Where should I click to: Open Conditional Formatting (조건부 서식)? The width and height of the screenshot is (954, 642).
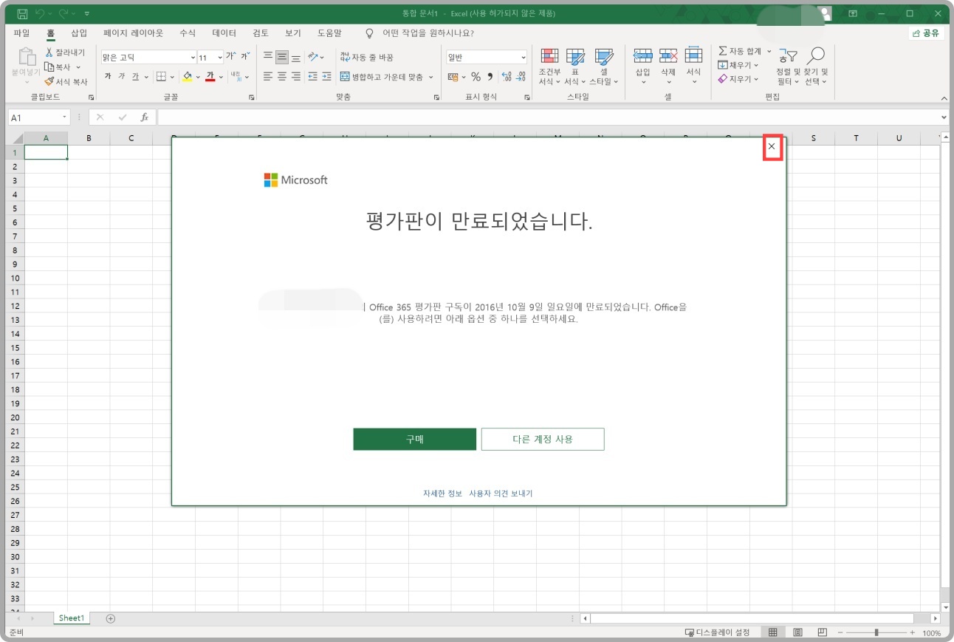pos(549,67)
